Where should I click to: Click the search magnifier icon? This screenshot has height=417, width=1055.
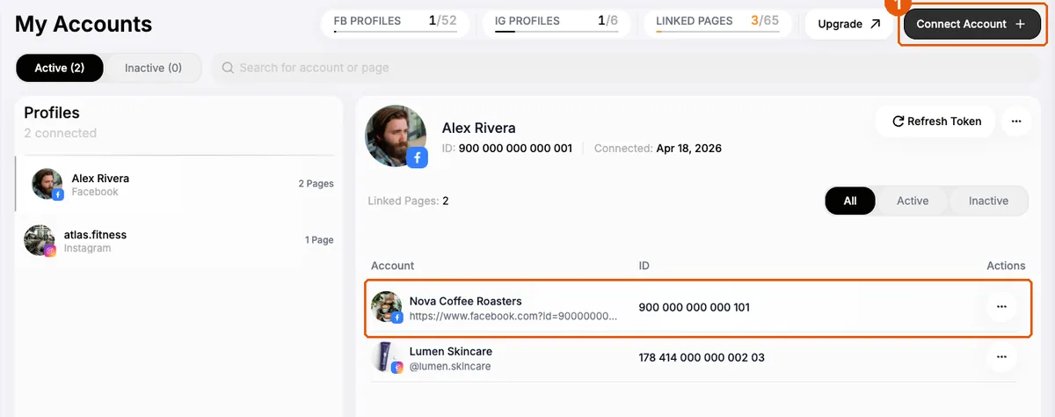228,68
